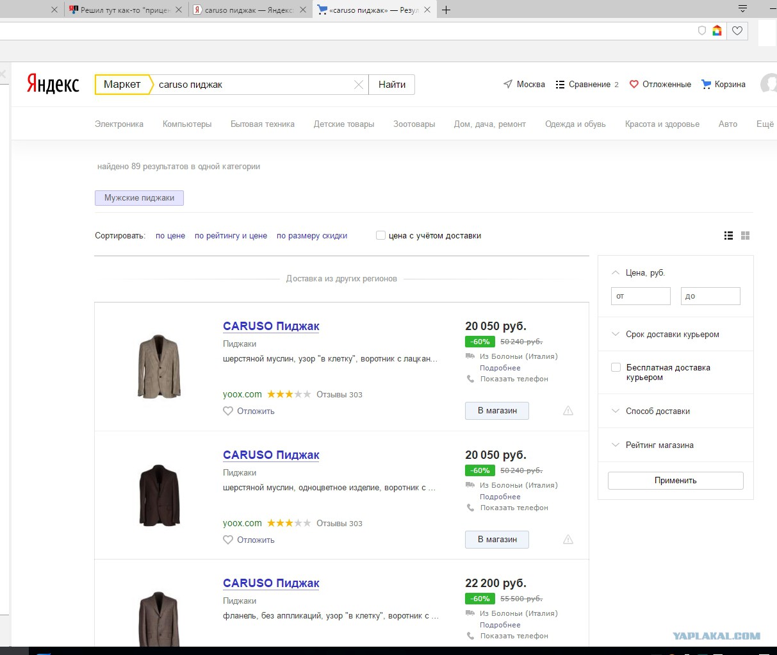Click the price "от" input field

641,296
